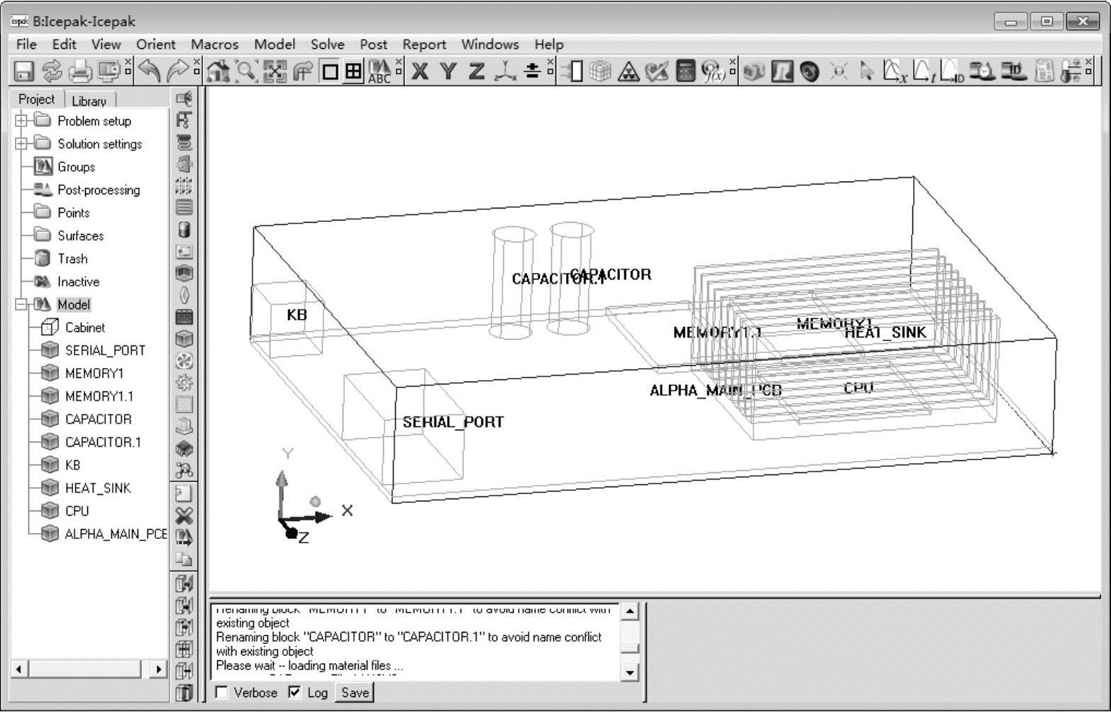Click the SERIAL_PORT label in the 3D view
The image size is (1111, 712).
click(x=453, y=422)
